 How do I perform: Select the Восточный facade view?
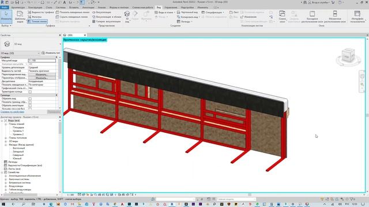(x=18, y=148)
